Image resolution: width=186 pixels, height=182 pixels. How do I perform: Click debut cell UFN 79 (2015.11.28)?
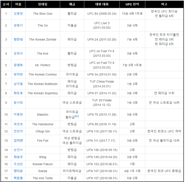coord(102,114)
